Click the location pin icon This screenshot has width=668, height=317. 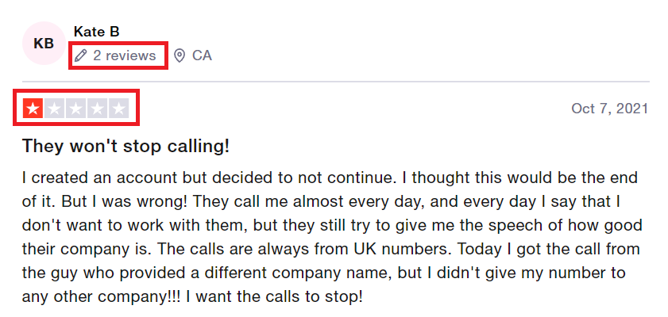coord(180,55)
